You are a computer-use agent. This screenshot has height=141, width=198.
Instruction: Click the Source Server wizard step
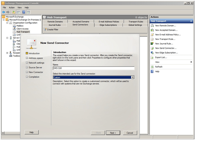coord(35,67)
